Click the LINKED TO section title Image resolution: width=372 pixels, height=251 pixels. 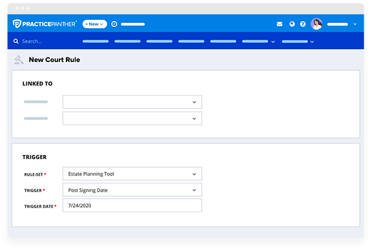pyautogui.click(x=38, y=84)
